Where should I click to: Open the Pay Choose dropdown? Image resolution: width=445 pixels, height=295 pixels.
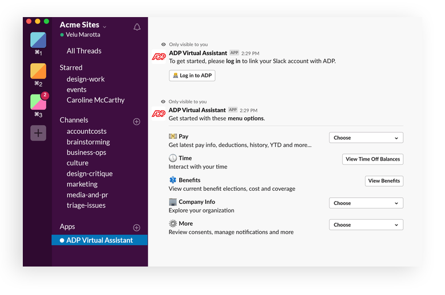366,138
